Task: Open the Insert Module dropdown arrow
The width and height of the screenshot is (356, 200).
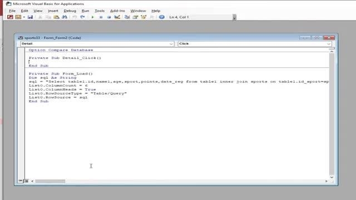Action: (24, 17)
